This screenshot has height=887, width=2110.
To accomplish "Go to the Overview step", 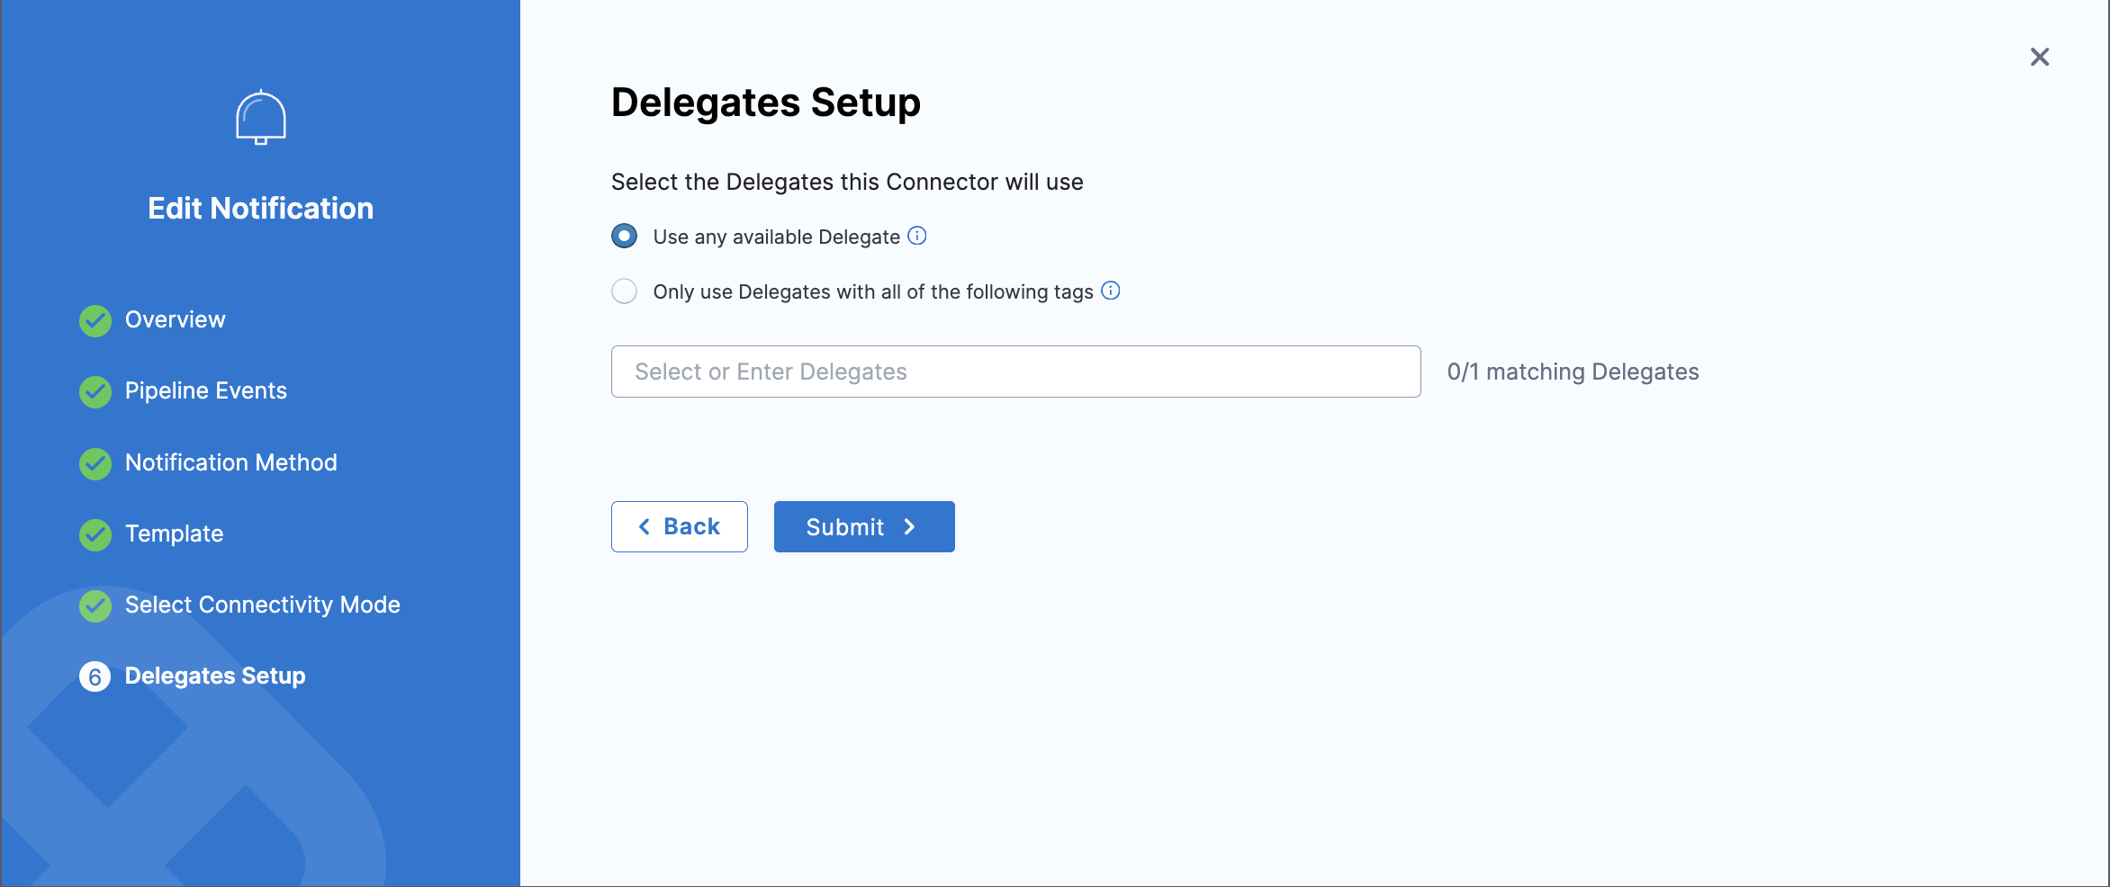I will (175, 319).
